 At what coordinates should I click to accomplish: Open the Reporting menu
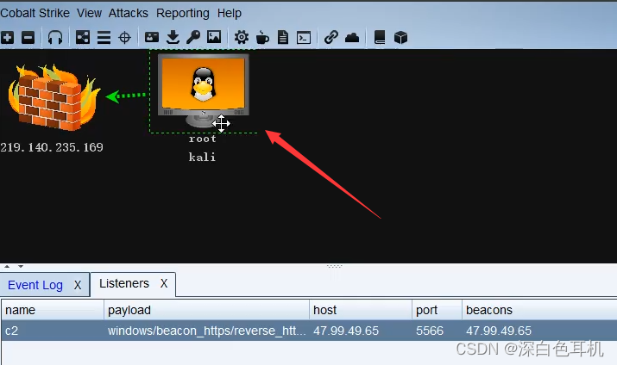pyautogui.click(x=183, y=14)
